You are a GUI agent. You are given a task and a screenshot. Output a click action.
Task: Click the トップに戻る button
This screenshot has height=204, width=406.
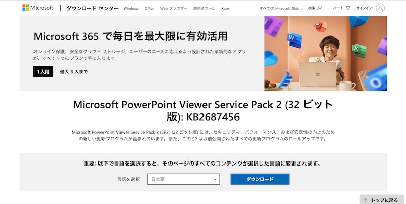(x=382, y=199)
